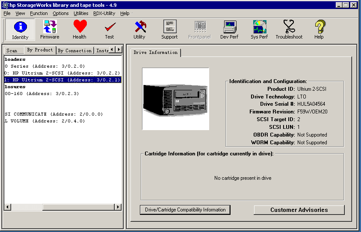The image size is (361, 232).
Task: Open the RDX-Utility menu
Action: (x=104, y=13)
